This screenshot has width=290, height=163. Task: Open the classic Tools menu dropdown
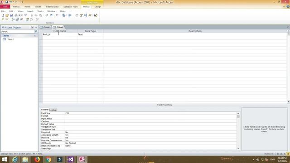41,11
